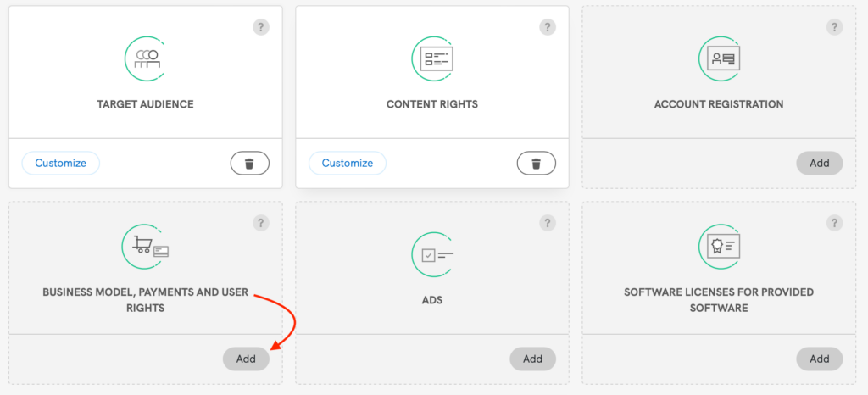Show help for Software Licenses card
The width and height of the screenshot is (868, 395).
pyautogui.click(x=835, y=223)
